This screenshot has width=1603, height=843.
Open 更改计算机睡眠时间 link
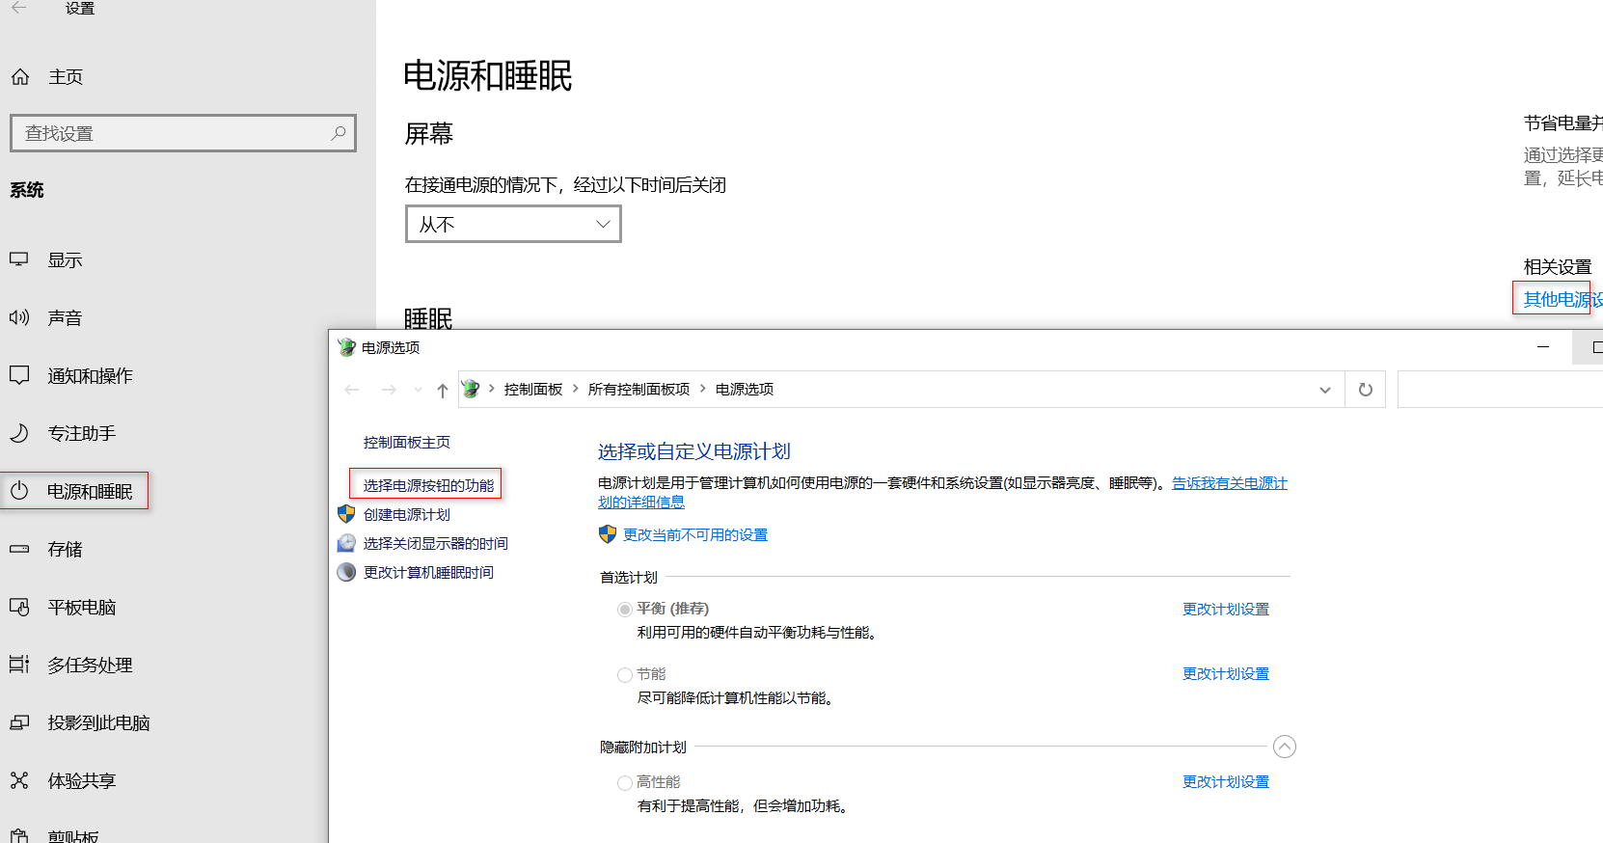[428, 572]
